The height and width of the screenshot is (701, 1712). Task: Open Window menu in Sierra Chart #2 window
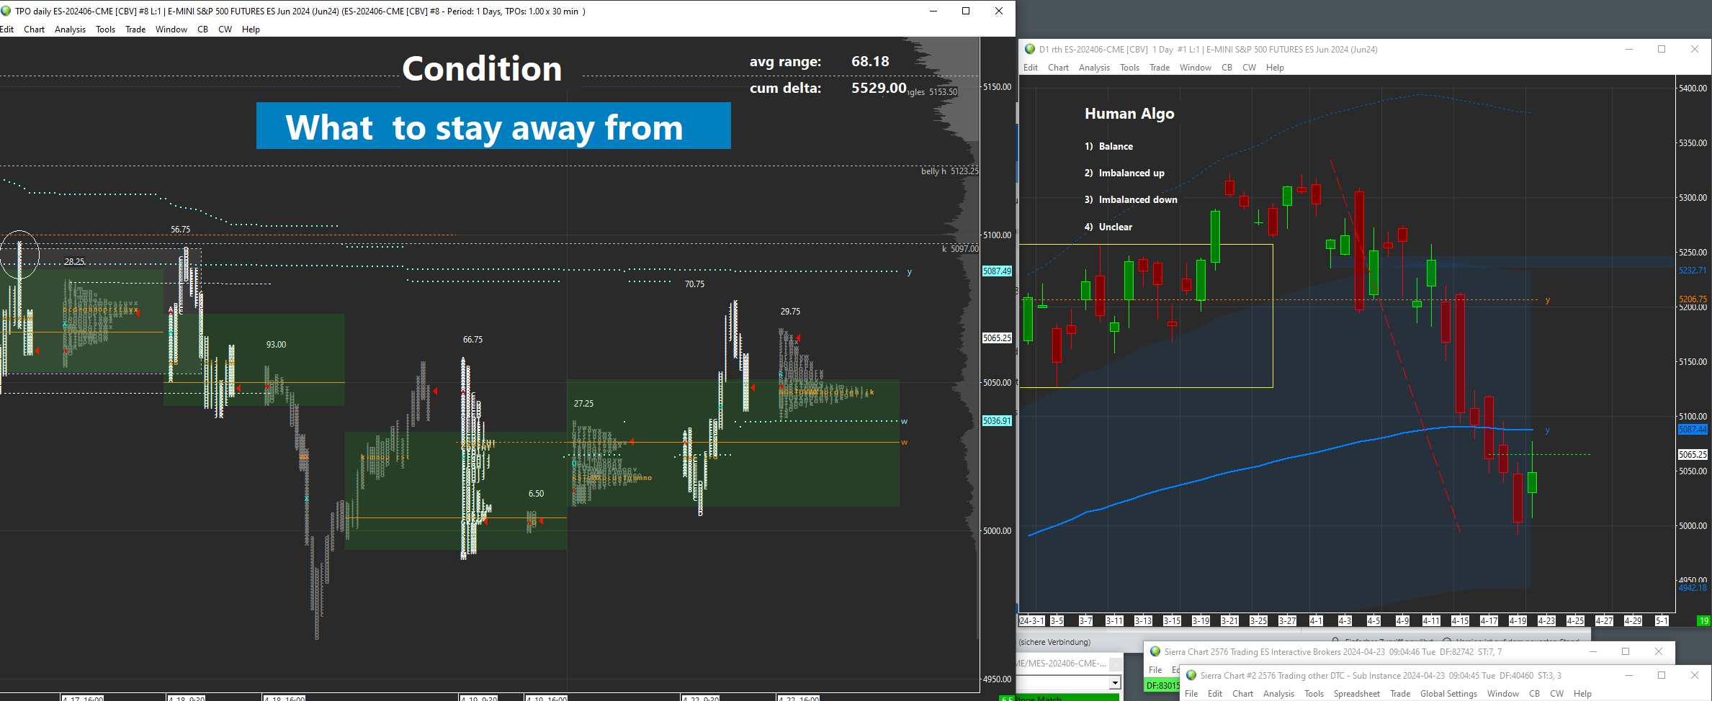point(1503,694)
